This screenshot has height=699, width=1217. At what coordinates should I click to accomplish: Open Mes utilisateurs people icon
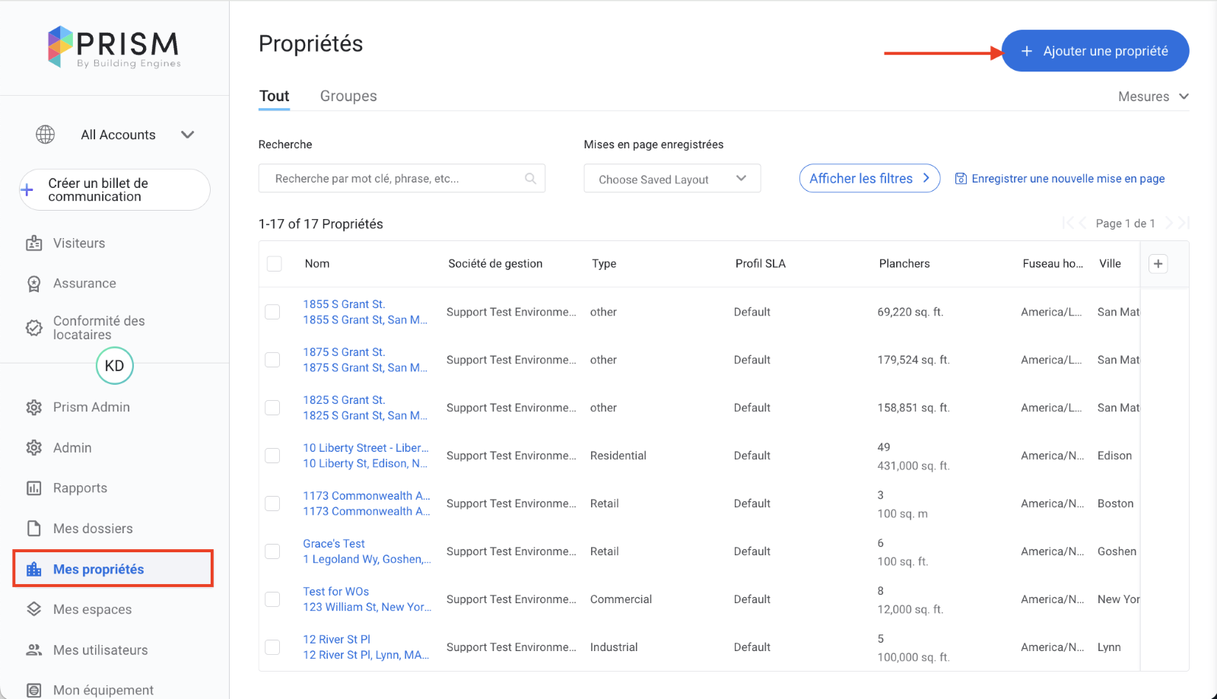click(x=34, y=650)
